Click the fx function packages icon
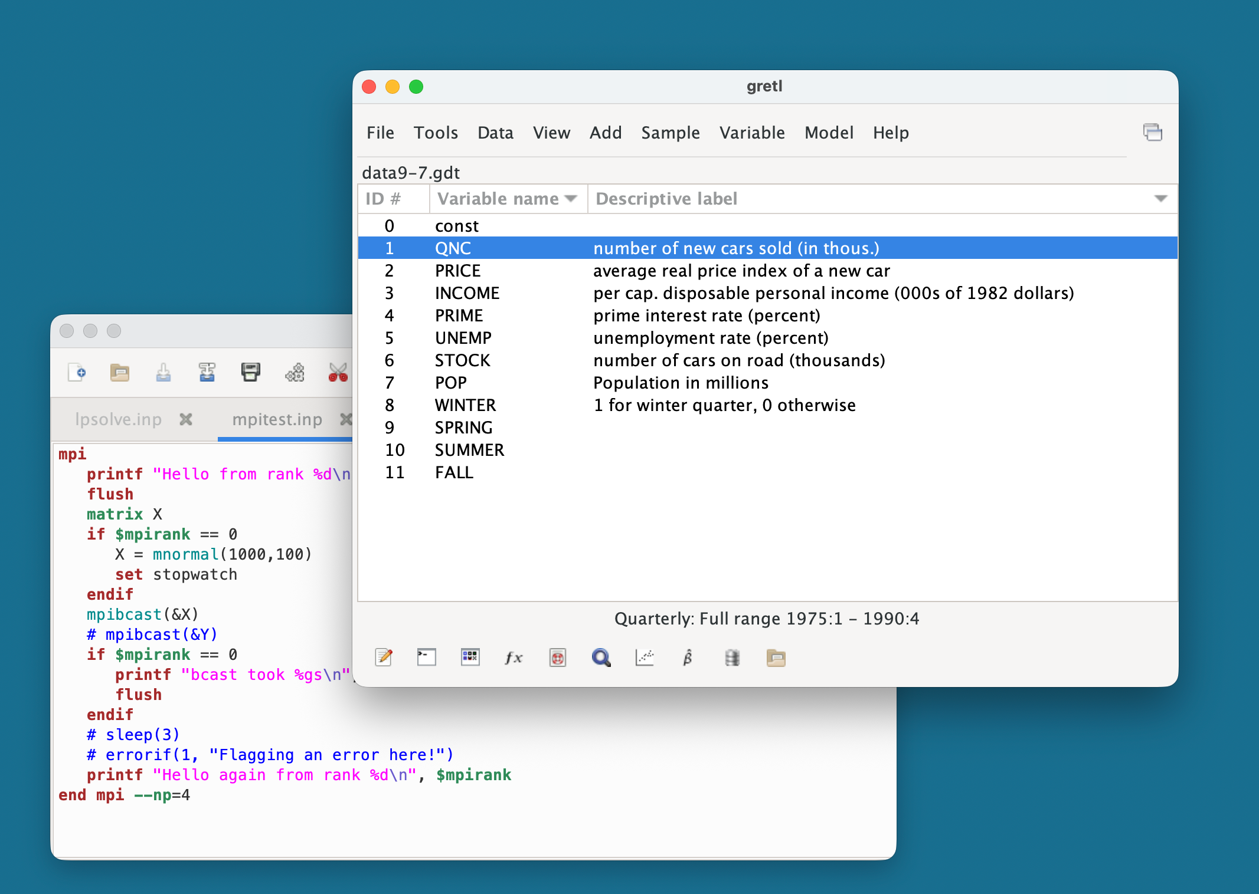1259x894 pixels. (514, 657)
